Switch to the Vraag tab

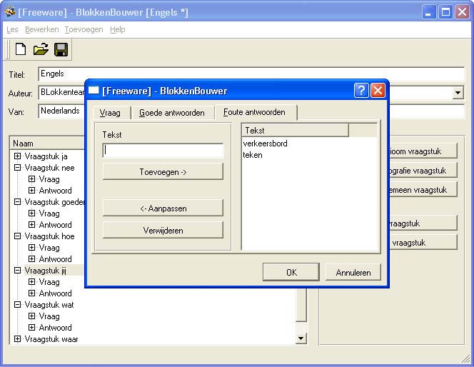point(110,113)
